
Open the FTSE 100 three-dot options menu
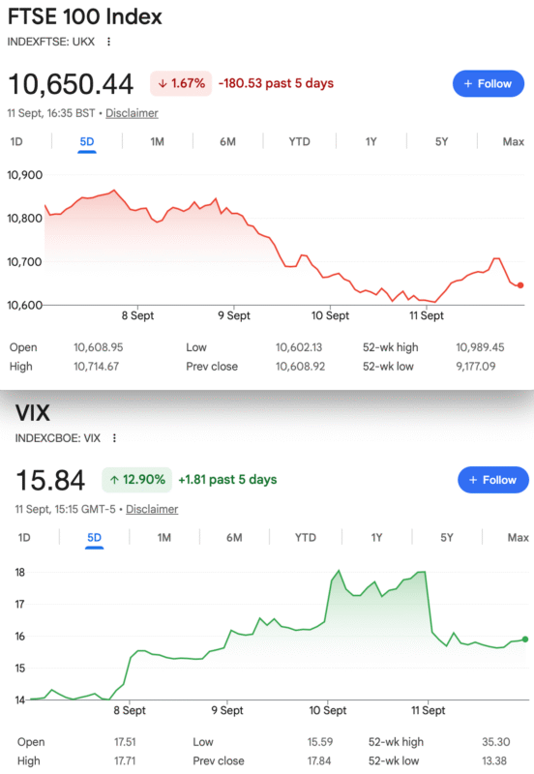coord(108,42)
